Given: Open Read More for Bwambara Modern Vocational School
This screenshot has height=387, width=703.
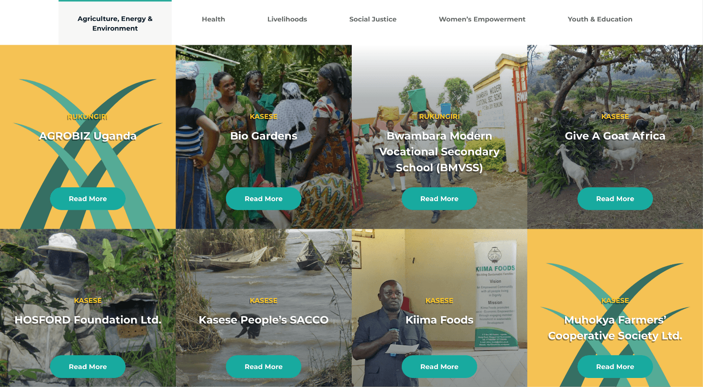Looking at the screenshot, I should click(439, 199).
